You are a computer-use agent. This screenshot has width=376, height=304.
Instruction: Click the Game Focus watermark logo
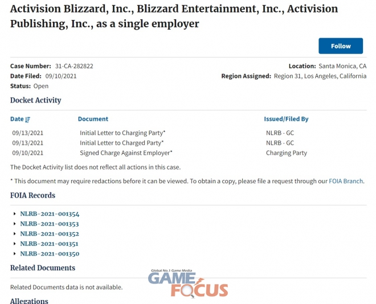tap(188, 283)
